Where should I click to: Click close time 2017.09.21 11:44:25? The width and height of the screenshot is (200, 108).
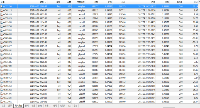point(147,22)
